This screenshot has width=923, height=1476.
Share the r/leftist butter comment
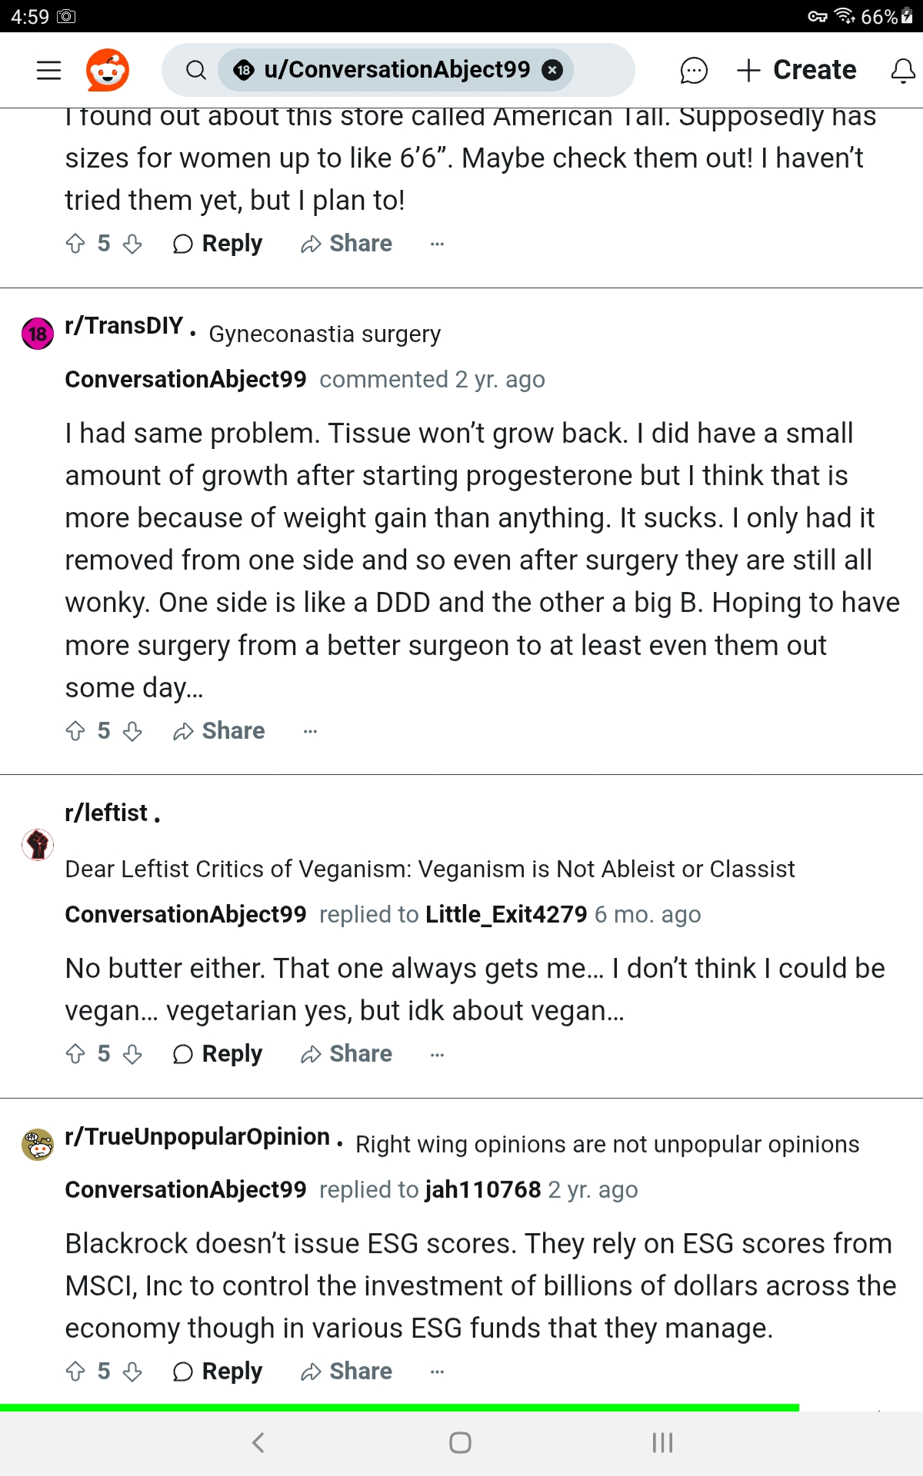(x=346, y=1054)
